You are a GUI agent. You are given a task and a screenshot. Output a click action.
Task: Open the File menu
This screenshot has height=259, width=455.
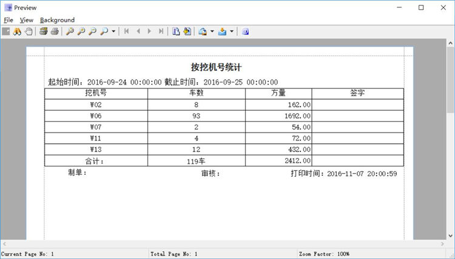(x=8, y=20)
